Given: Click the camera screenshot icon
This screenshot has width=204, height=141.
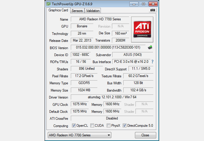Looking at the screenshot, I should pos(152,10).
